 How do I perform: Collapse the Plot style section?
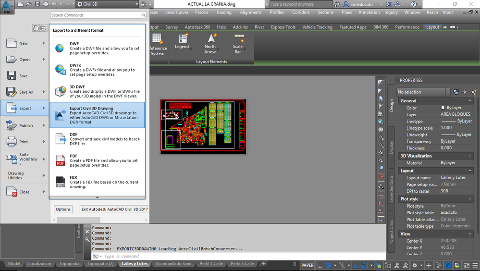(x=469, y=199)
